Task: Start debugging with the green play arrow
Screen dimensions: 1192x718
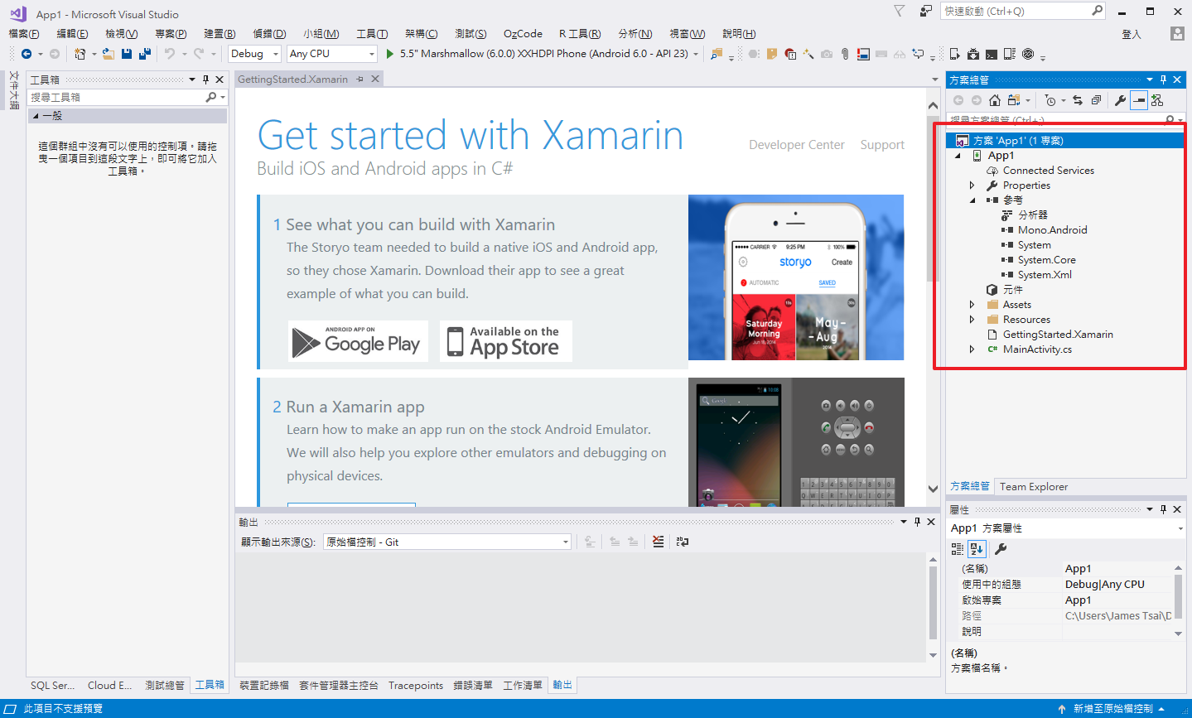Action: [390, 54]
